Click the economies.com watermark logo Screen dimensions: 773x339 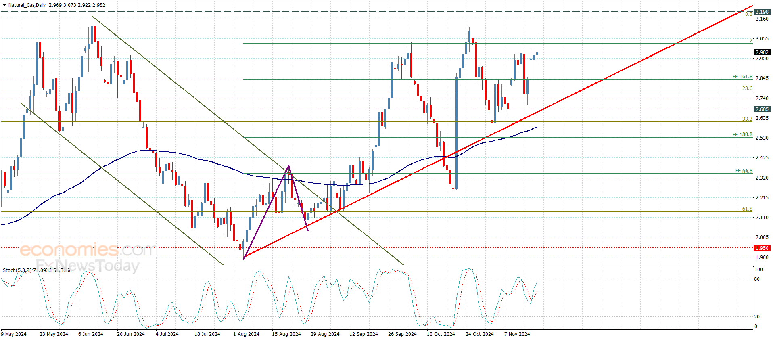[x=88, y=250]
